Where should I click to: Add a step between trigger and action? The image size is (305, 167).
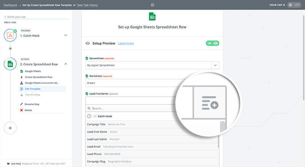click(10, 49)
